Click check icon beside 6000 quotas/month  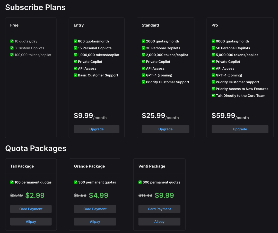point(213,41)
